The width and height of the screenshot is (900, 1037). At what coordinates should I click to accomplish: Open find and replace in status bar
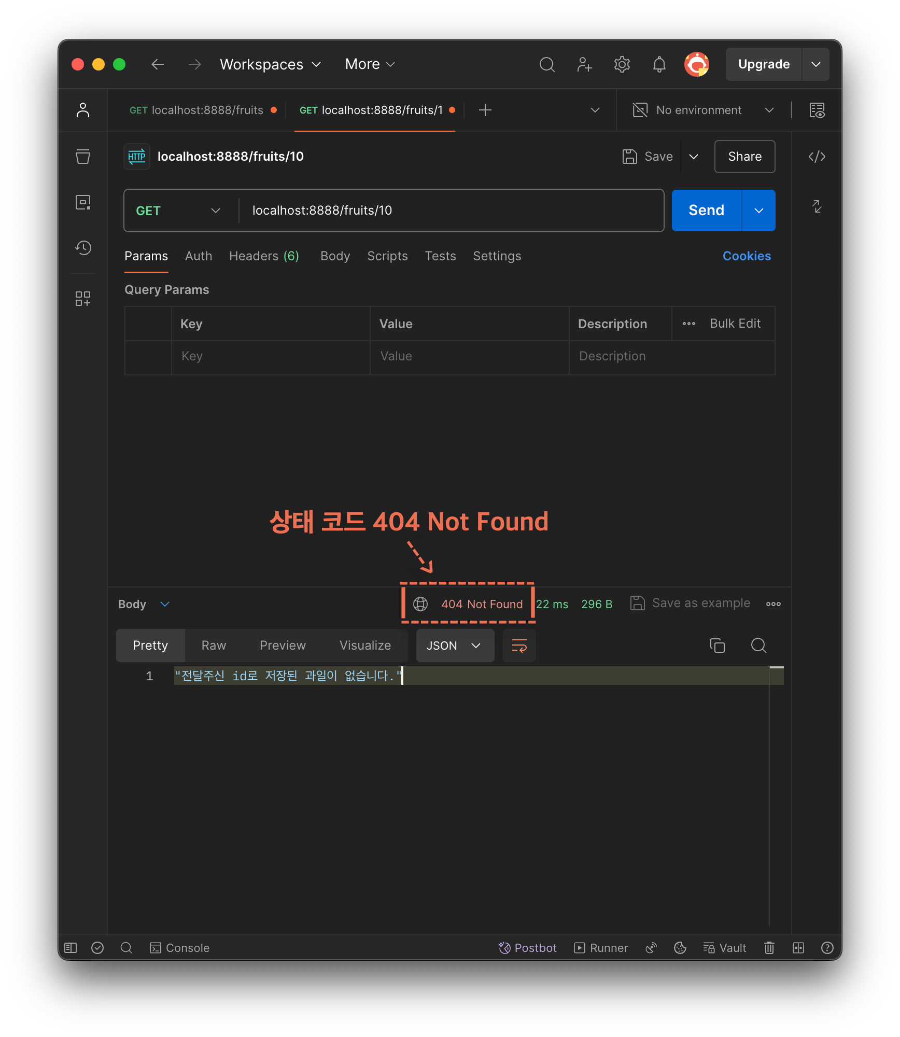pyautogui.click(x=126, y=948)
